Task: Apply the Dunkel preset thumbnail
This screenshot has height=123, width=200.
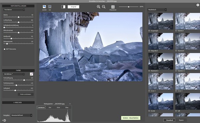Action: tap(161, 101)
